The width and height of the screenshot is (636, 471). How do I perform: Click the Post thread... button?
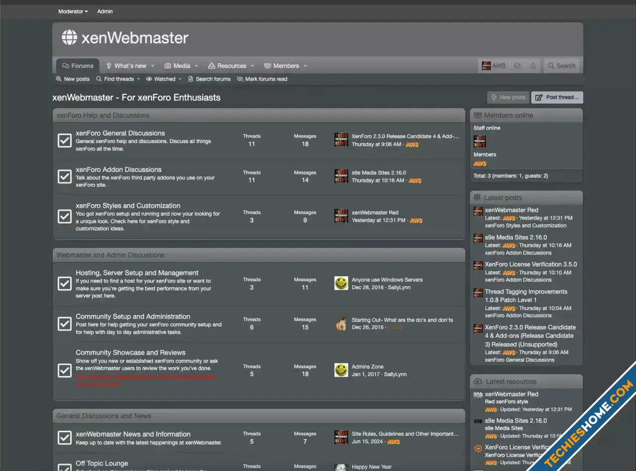pyautogui.click(x=557, y=97)
